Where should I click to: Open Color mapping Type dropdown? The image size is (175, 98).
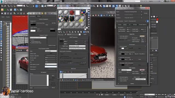coord(126,70)
